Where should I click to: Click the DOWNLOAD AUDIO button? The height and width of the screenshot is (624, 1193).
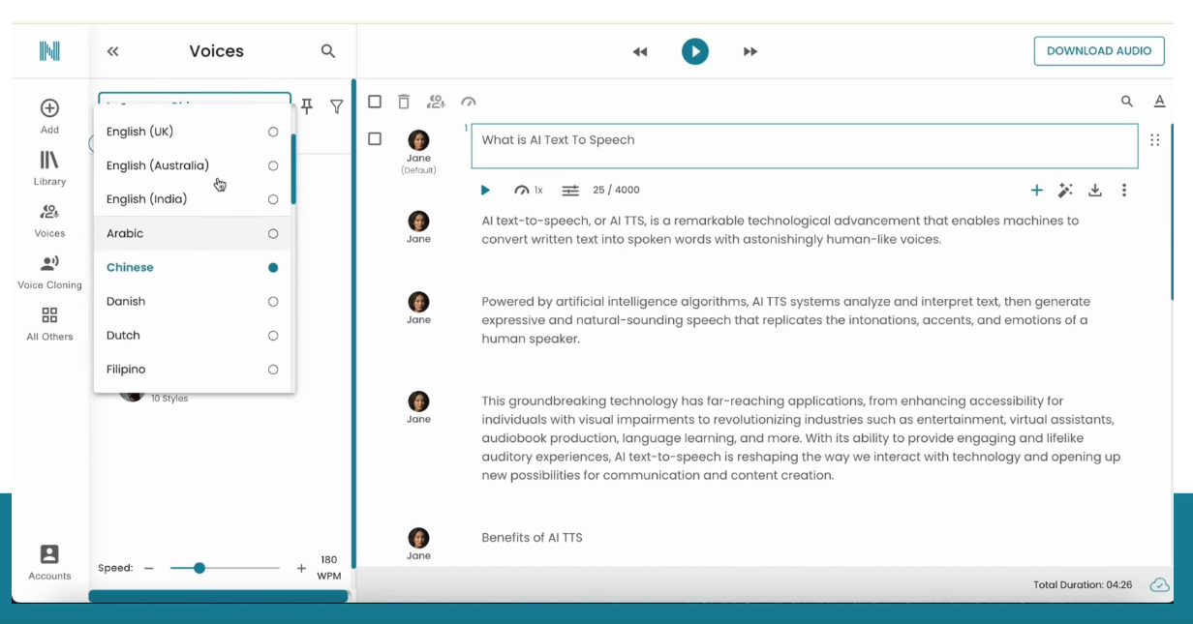coord(1099,51)
